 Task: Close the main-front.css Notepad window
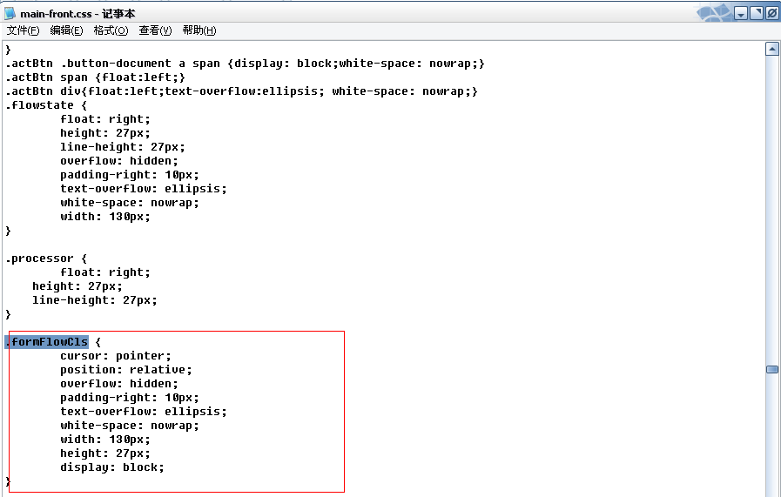(772, 13)
